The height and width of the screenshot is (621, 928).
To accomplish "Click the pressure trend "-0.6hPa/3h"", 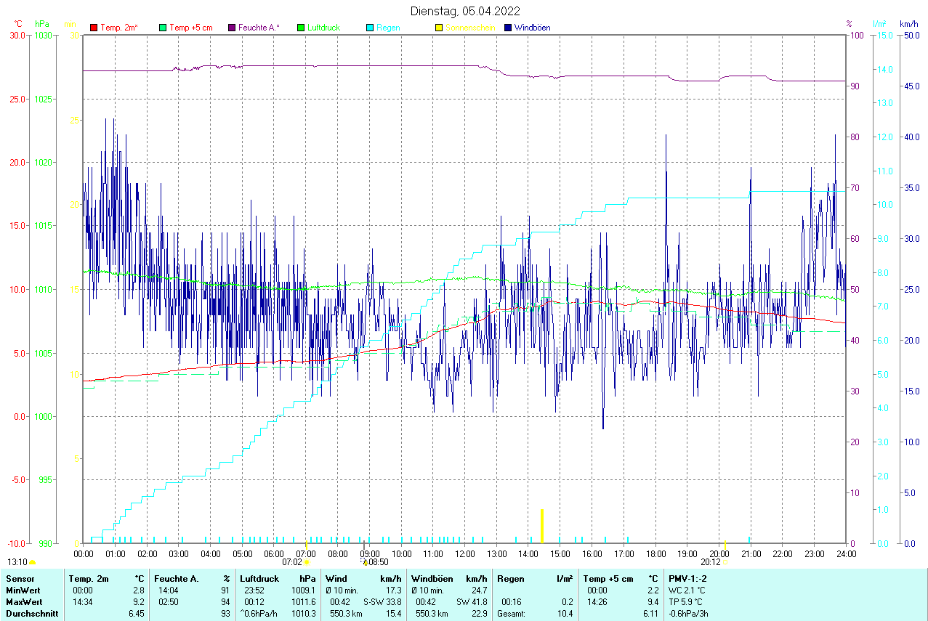I will 689,614.
